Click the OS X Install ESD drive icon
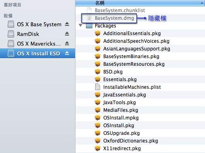 click(11, 53)
